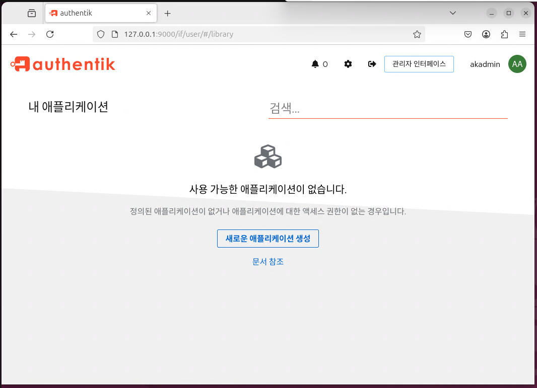Open the Pocket save icon
Viewport: 537px width, 388px height.
[468, 34]
